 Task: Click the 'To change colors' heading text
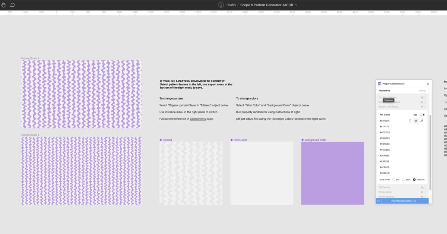(x=247, y=98)
